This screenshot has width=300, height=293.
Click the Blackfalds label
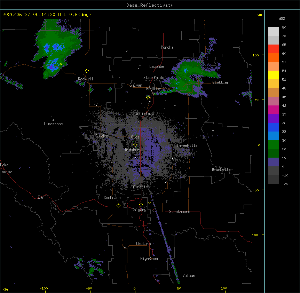[x=153, y=78]
